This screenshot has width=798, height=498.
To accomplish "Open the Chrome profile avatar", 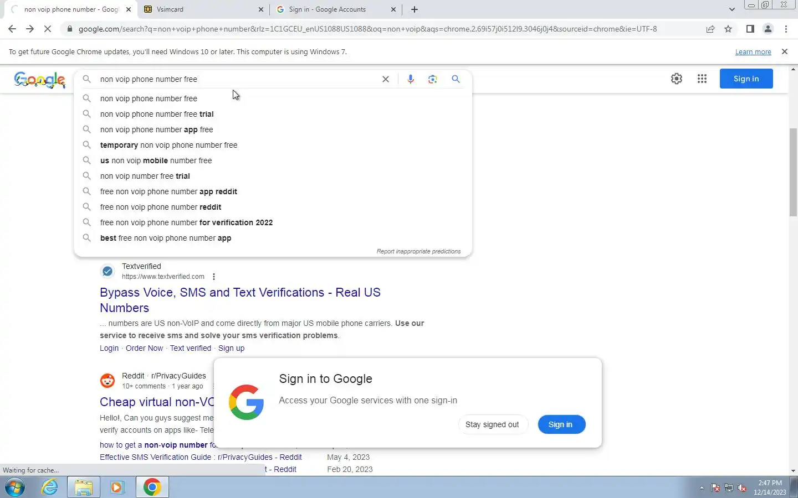I will tap(768, 29).
